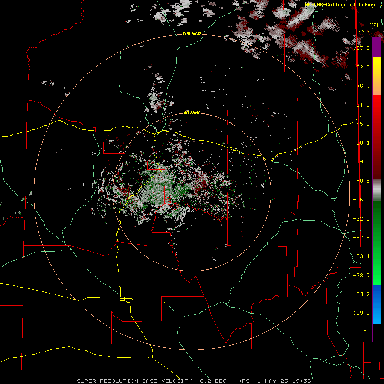
Task: Click the Super-Resolution Base Velocity caption text
Action: pyautogui.click(x=194, y=381)
